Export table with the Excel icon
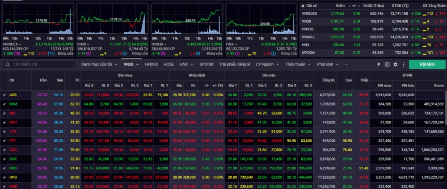 click(x=387, y=65)
